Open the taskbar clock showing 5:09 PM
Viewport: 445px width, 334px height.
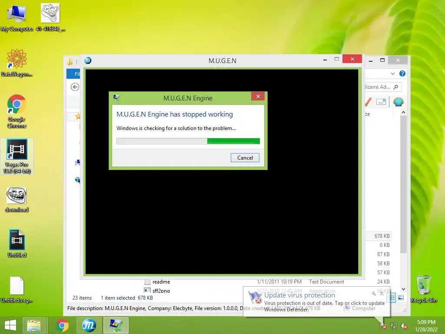(426, 326)
